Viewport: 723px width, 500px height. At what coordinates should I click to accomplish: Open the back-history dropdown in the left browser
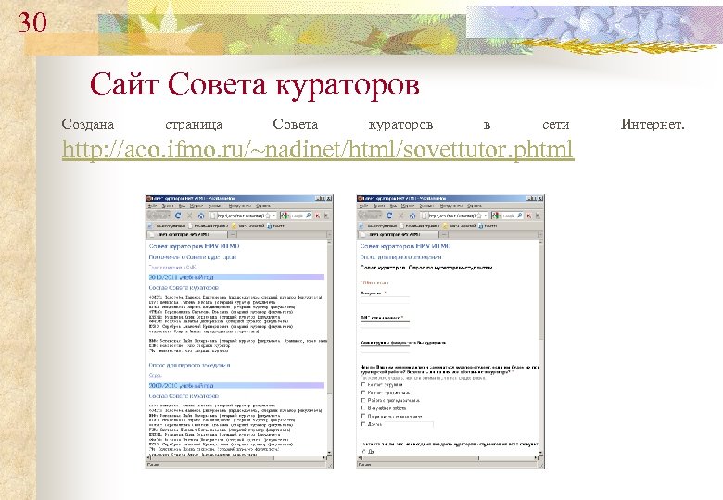coord(169,216)
